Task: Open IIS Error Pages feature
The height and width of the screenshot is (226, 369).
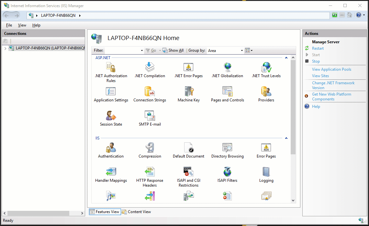Action: click(266, 150)
